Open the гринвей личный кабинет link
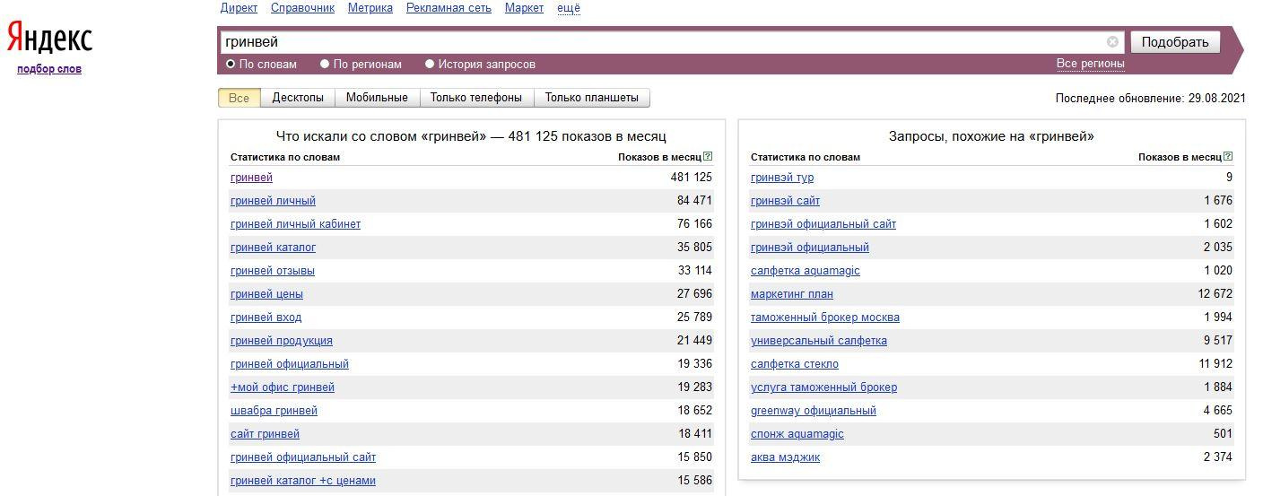The width and height of the screenshot is (1263, 496). point(295,224)
